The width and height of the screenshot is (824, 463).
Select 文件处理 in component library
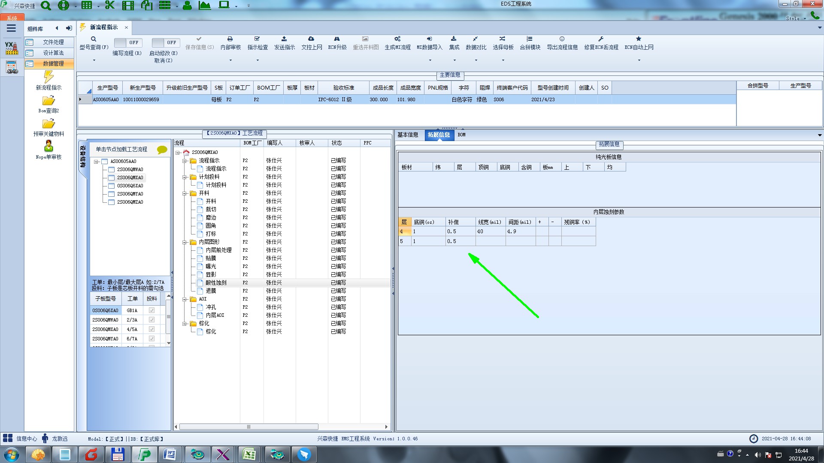53,42
